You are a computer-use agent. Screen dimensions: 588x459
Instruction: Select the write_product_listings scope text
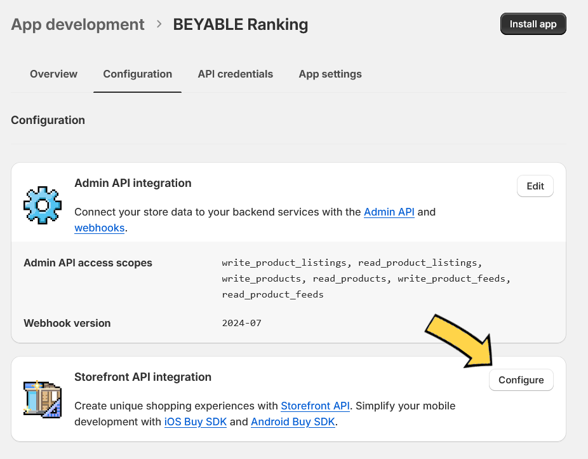pos(284,263)
